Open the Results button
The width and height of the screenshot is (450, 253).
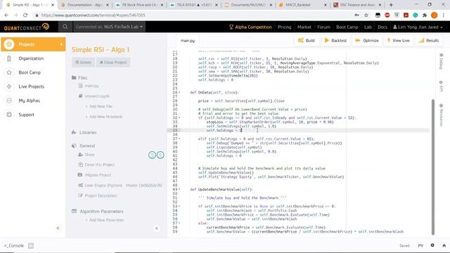click(429, 41)
